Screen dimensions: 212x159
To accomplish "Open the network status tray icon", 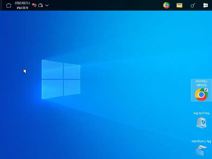I will (41, 5).
